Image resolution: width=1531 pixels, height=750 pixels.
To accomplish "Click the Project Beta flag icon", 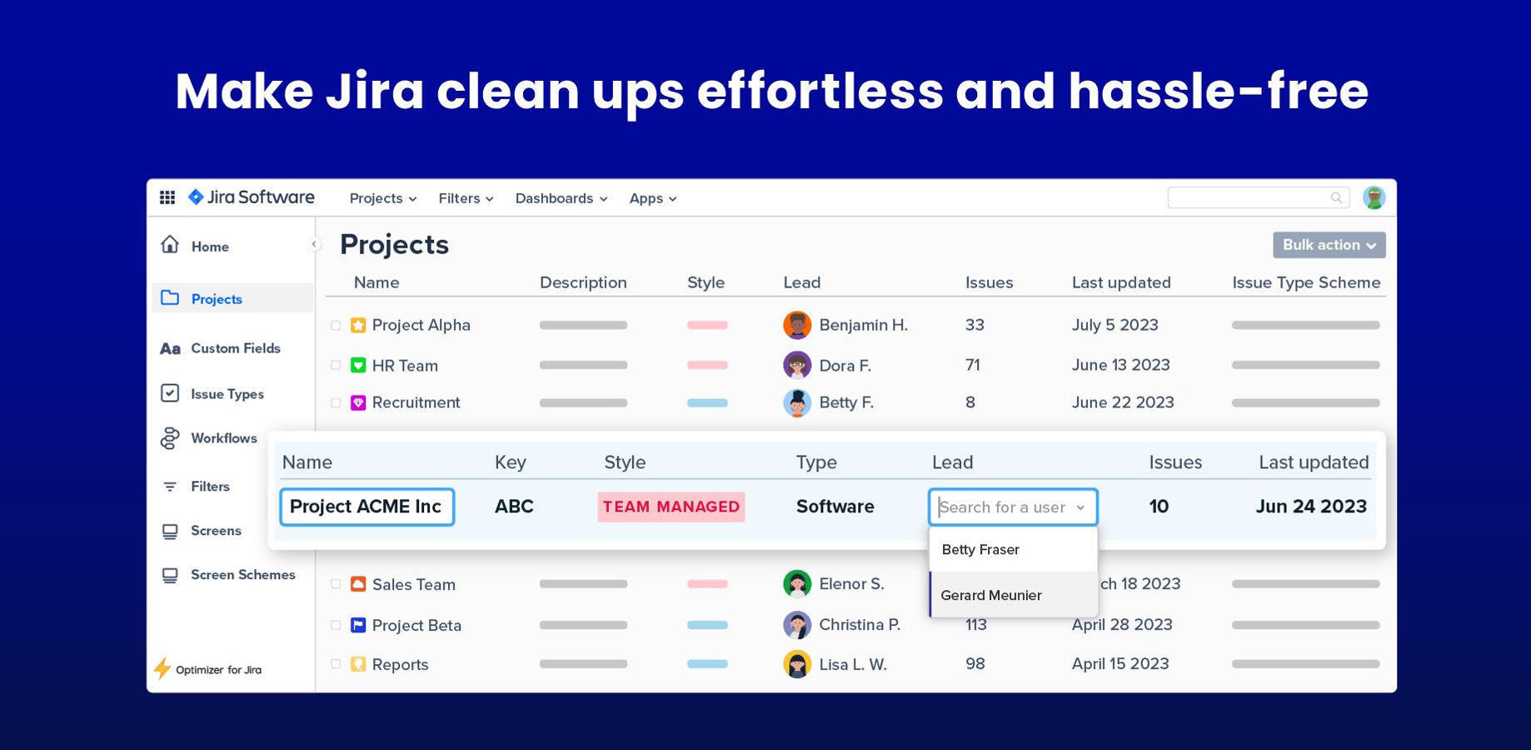I will pyautogui.click(x=358, y=625).
